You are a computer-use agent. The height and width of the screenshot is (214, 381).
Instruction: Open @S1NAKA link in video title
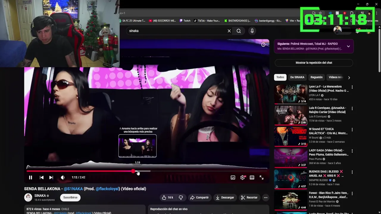(73, 189)
